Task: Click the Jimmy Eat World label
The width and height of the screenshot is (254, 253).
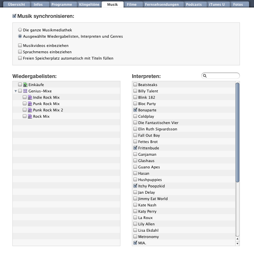Action: click(153, 199)
